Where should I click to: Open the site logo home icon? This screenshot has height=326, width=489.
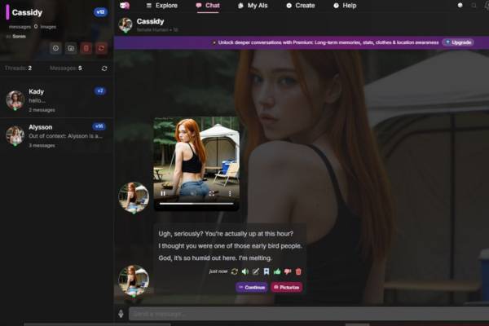coord(125,6)
